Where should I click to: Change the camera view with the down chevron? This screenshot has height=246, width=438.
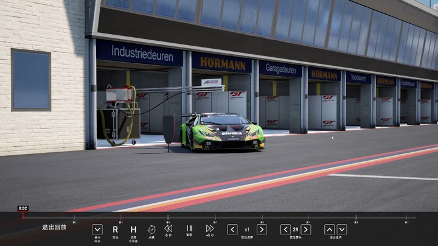point(342,230)
